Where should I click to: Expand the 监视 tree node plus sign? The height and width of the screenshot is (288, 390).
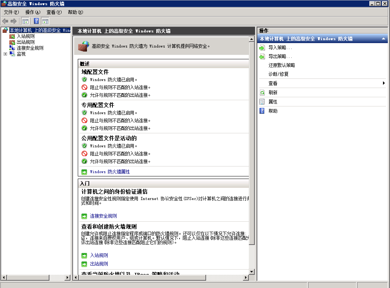tap(5, 53)
